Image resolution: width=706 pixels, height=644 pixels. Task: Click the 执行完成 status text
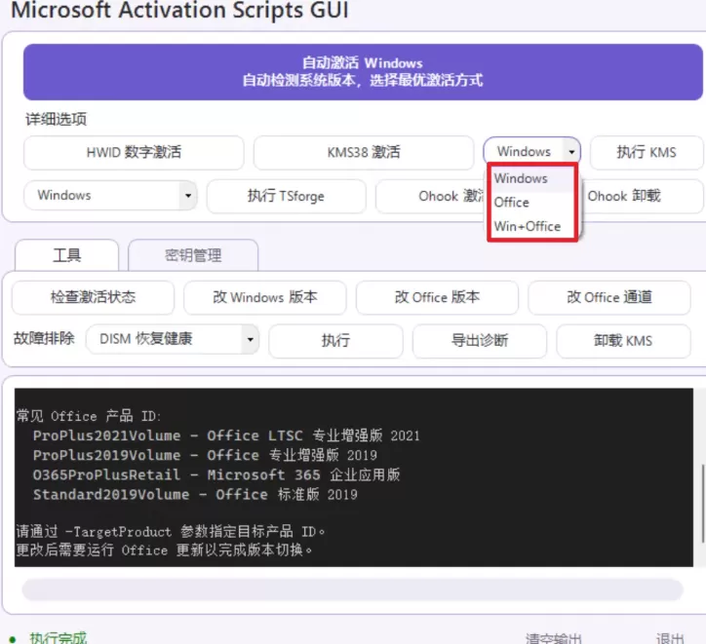click(x=59, y=638)
